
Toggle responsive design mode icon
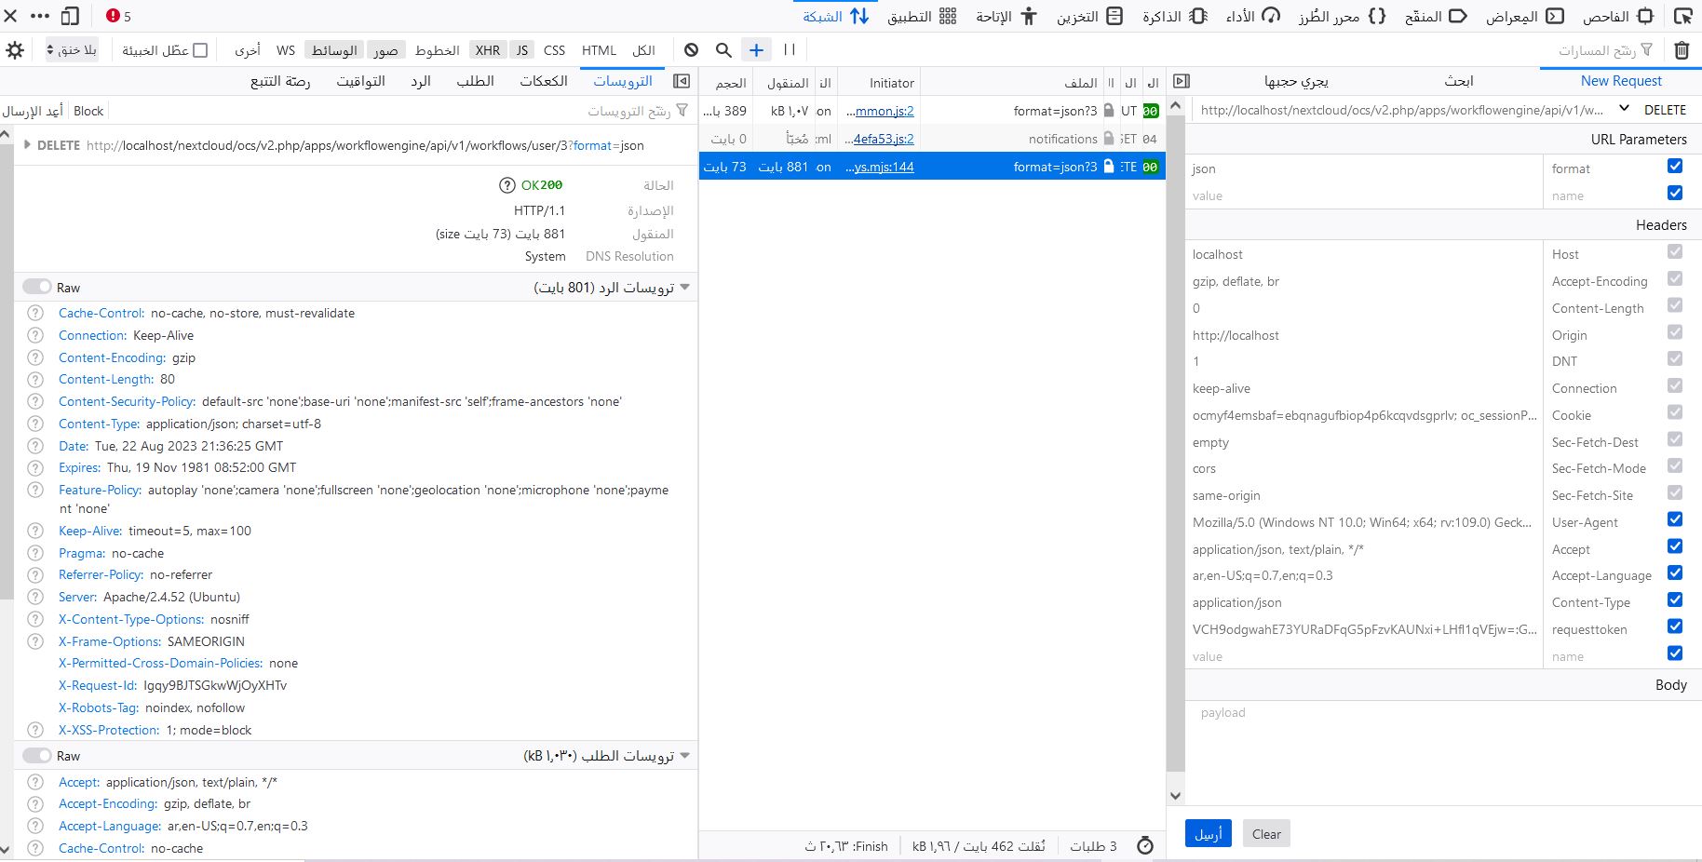tap(71, 16)
